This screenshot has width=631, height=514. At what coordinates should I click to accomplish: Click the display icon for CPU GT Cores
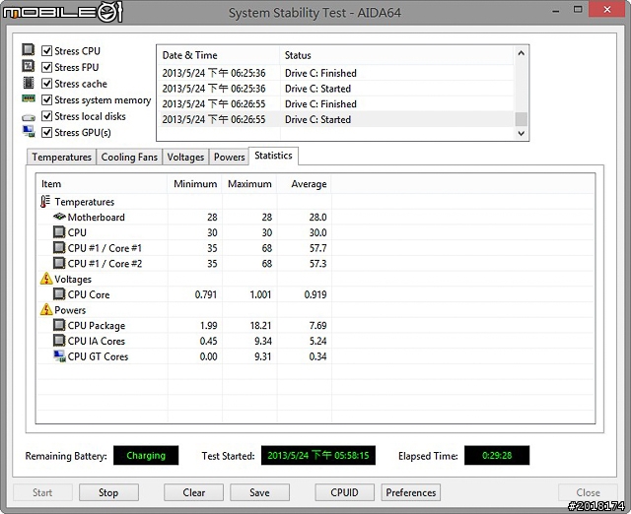(x=59, y=356)
